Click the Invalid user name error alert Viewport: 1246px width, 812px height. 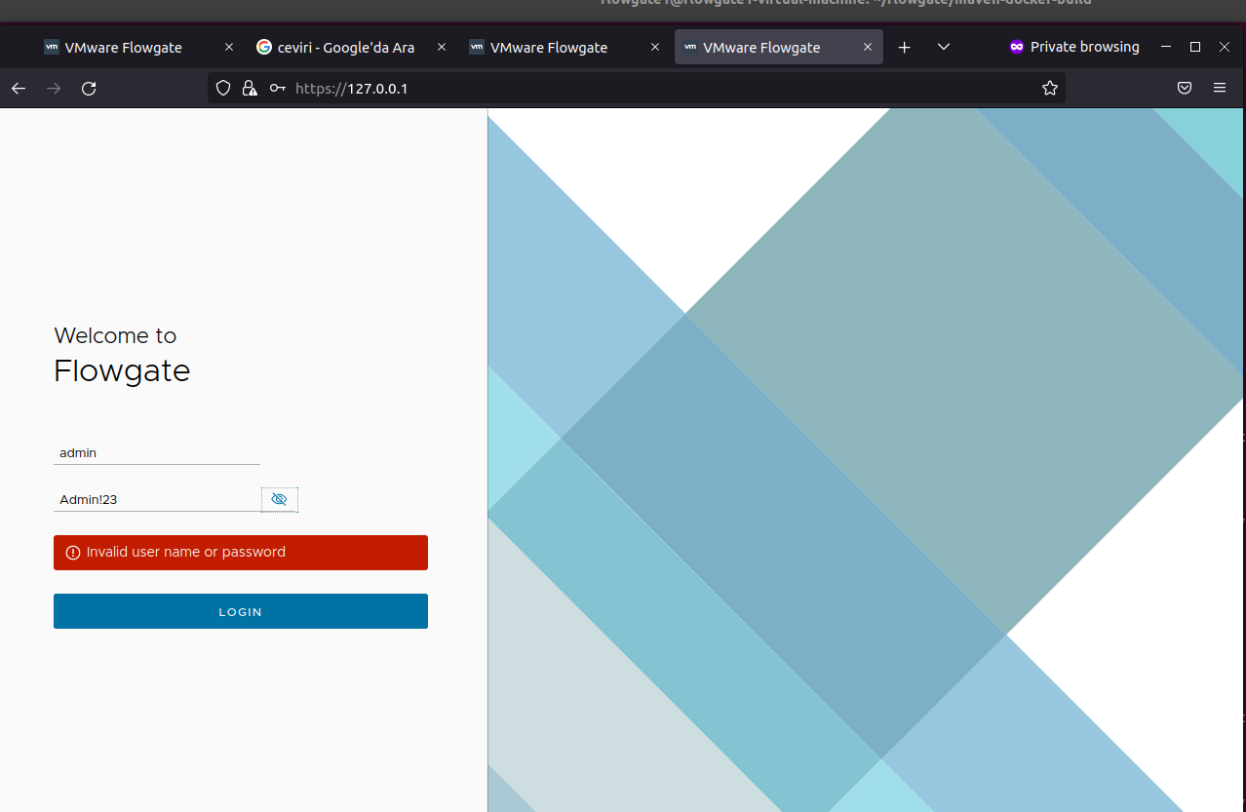241,553
